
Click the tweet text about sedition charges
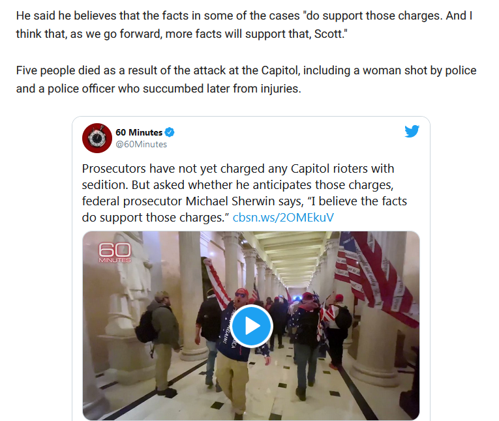pos(245,193)
